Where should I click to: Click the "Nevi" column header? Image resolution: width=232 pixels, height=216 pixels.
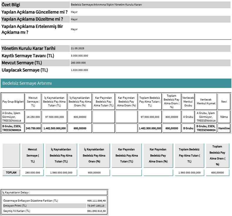click(x=224, y=102)
